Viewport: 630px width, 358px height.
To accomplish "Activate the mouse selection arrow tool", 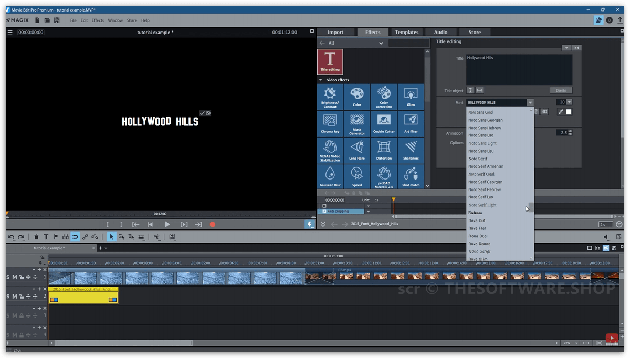I will (x=111, y=237).
